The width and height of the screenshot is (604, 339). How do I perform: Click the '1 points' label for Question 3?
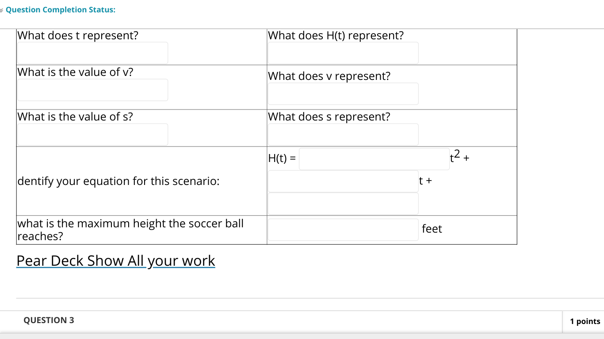click(x=585, y=321)
